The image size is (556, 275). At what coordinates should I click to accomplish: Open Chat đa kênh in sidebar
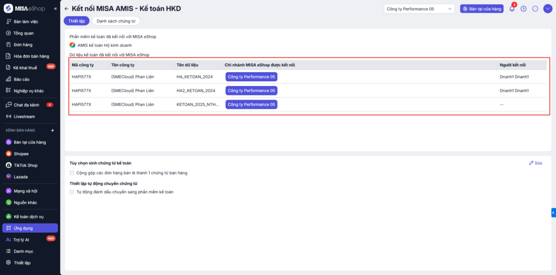[26, 104]
